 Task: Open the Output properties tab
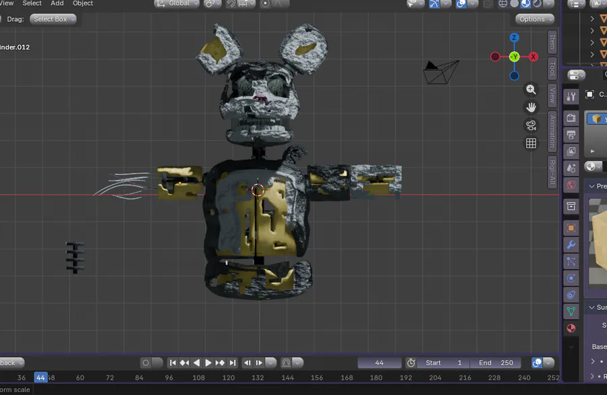click(x=571, y=135)
